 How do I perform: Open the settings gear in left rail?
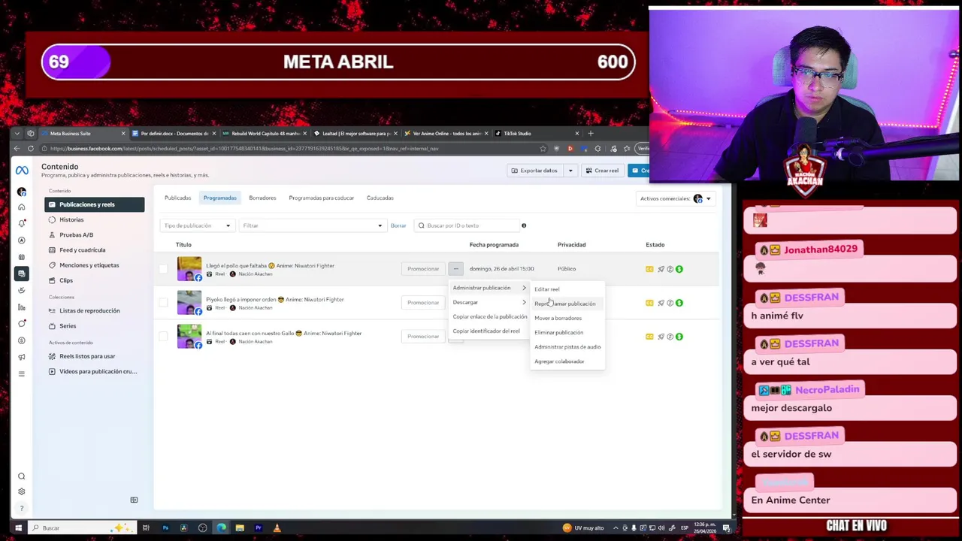point(22,492)
